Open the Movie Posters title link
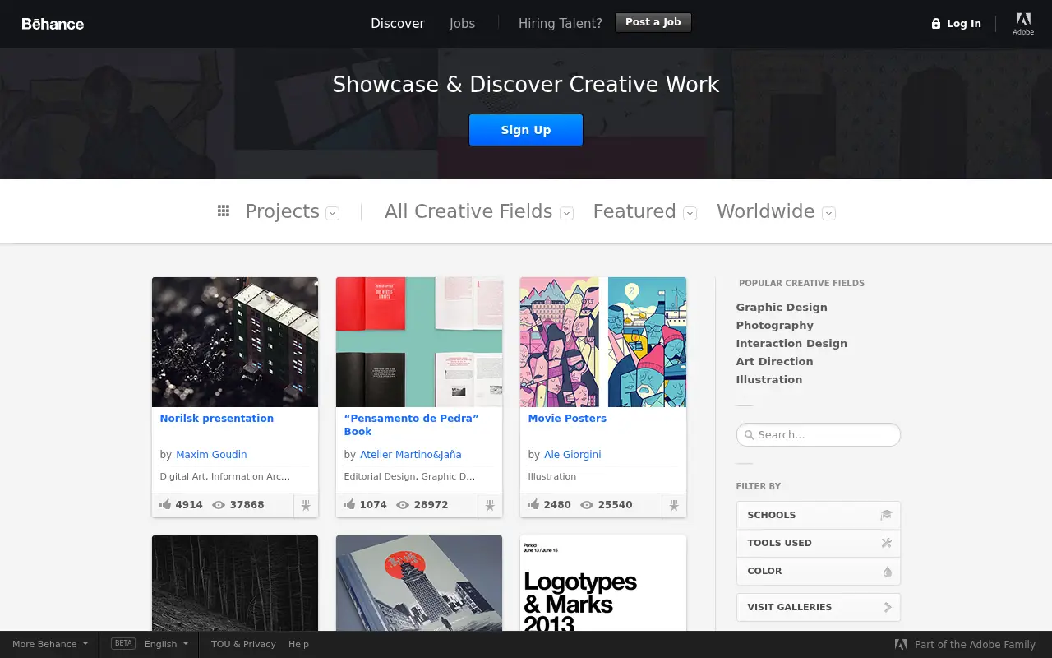This screenshot has width=1052, height=658. tap(567, 418)
